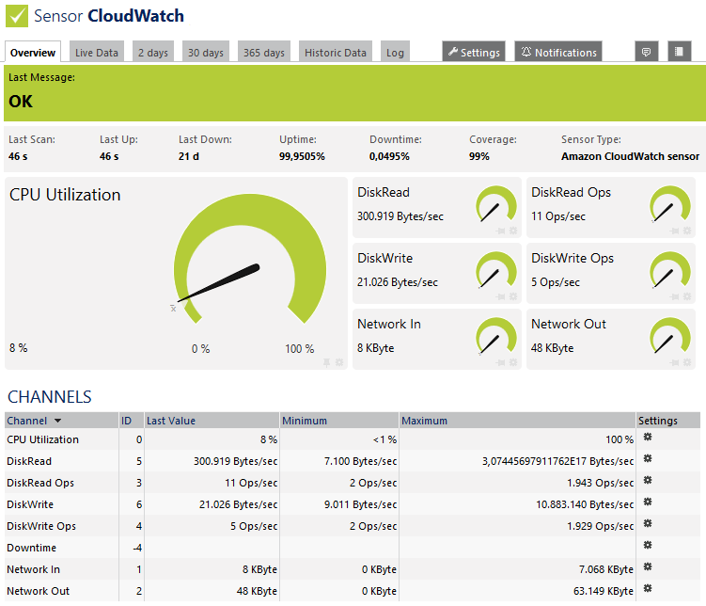Click CPU Utilization channel name in table
The image size is (706, 606).
43,439
